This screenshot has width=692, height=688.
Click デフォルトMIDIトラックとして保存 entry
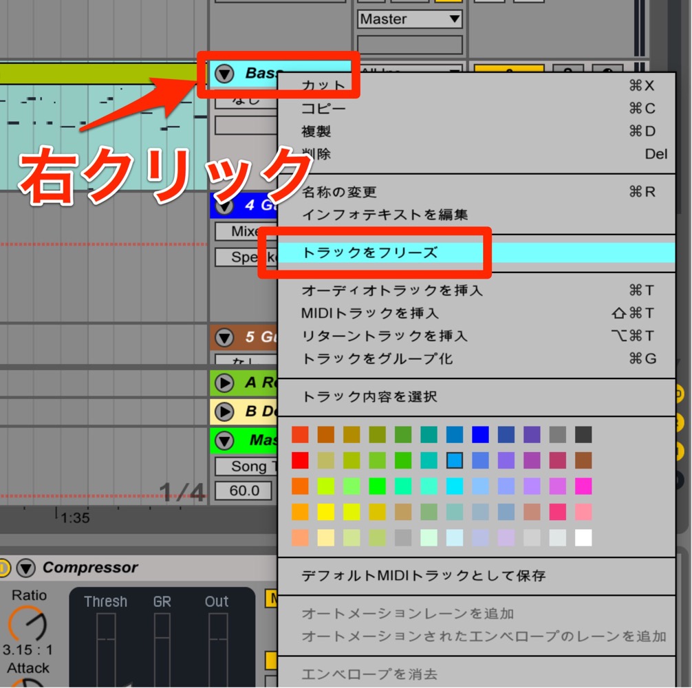477,576
